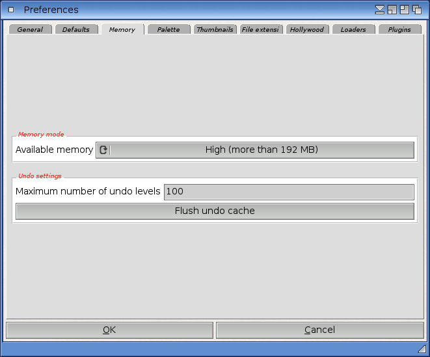Open the Available memory cycle dropdown
430x357 pixels.
point(262,150)
